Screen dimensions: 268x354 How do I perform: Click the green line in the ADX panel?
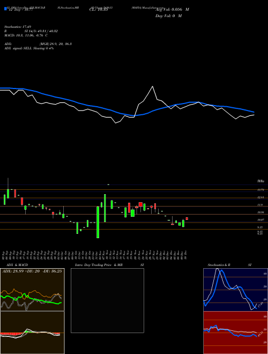click(x=31, y=299)
